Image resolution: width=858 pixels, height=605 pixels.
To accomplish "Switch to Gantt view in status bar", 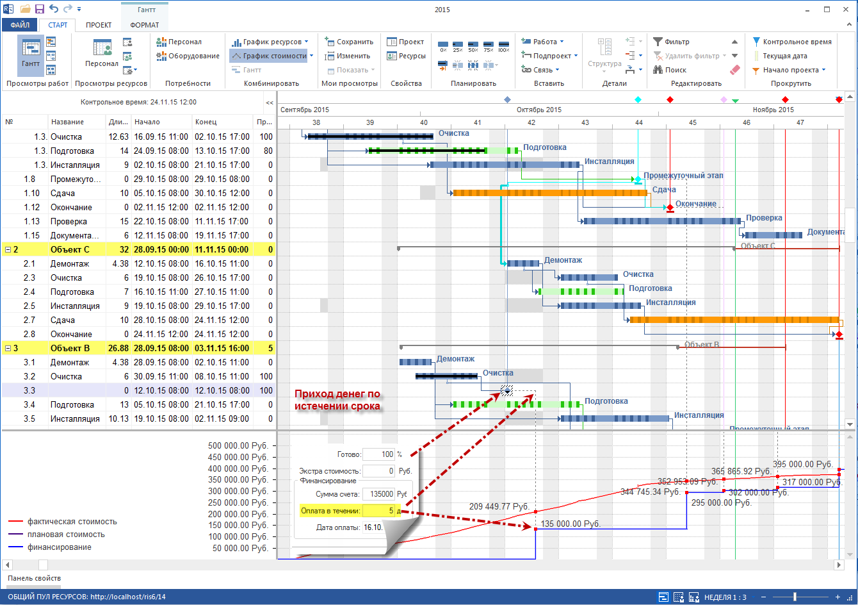I will click(663, 597).
